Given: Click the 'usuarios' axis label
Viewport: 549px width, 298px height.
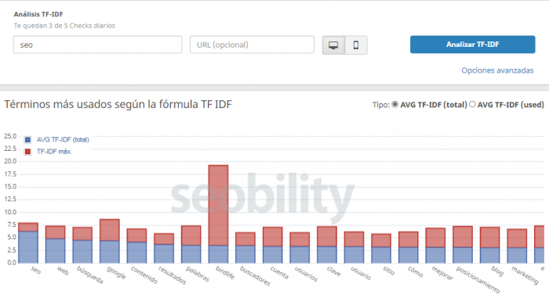Looking at the screenshot, I should tap(306, 274).
